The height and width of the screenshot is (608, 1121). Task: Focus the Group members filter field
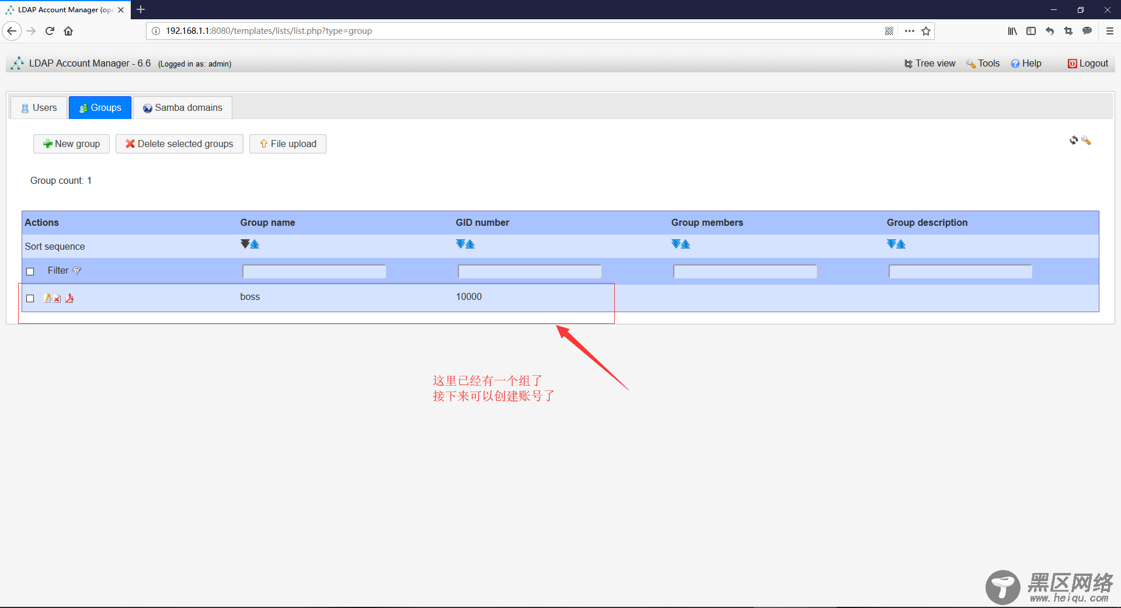tap(745, 271)
